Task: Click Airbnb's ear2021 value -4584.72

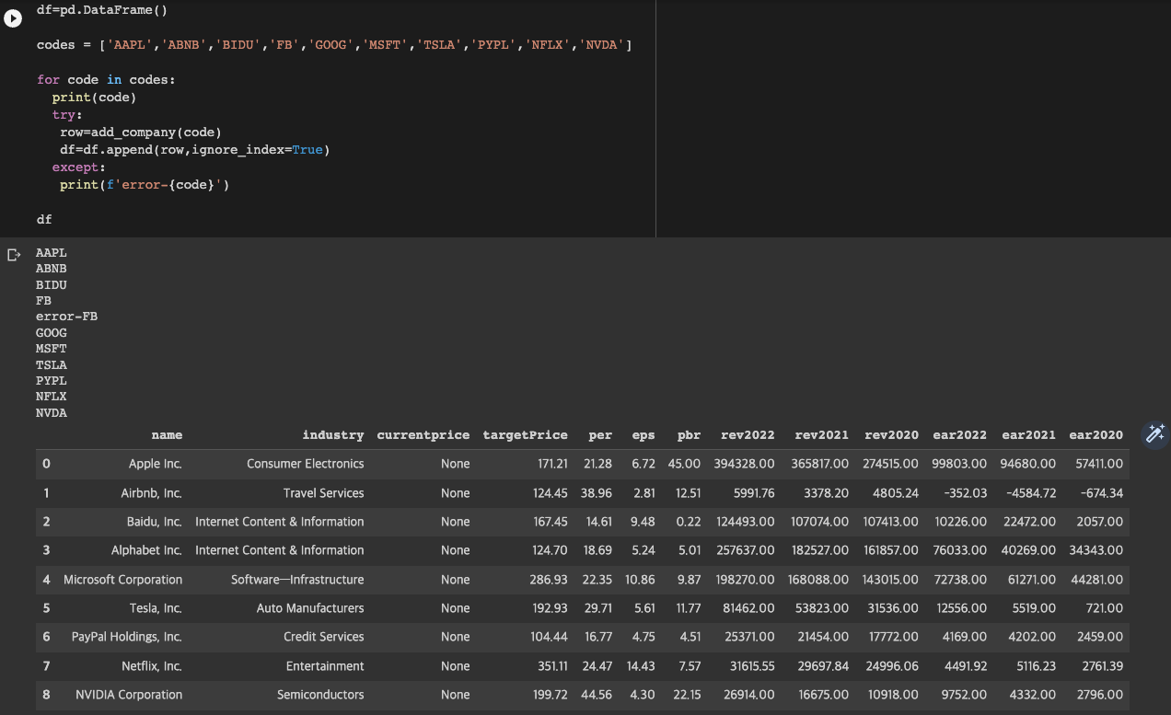Action: (x=1031, y=493)
